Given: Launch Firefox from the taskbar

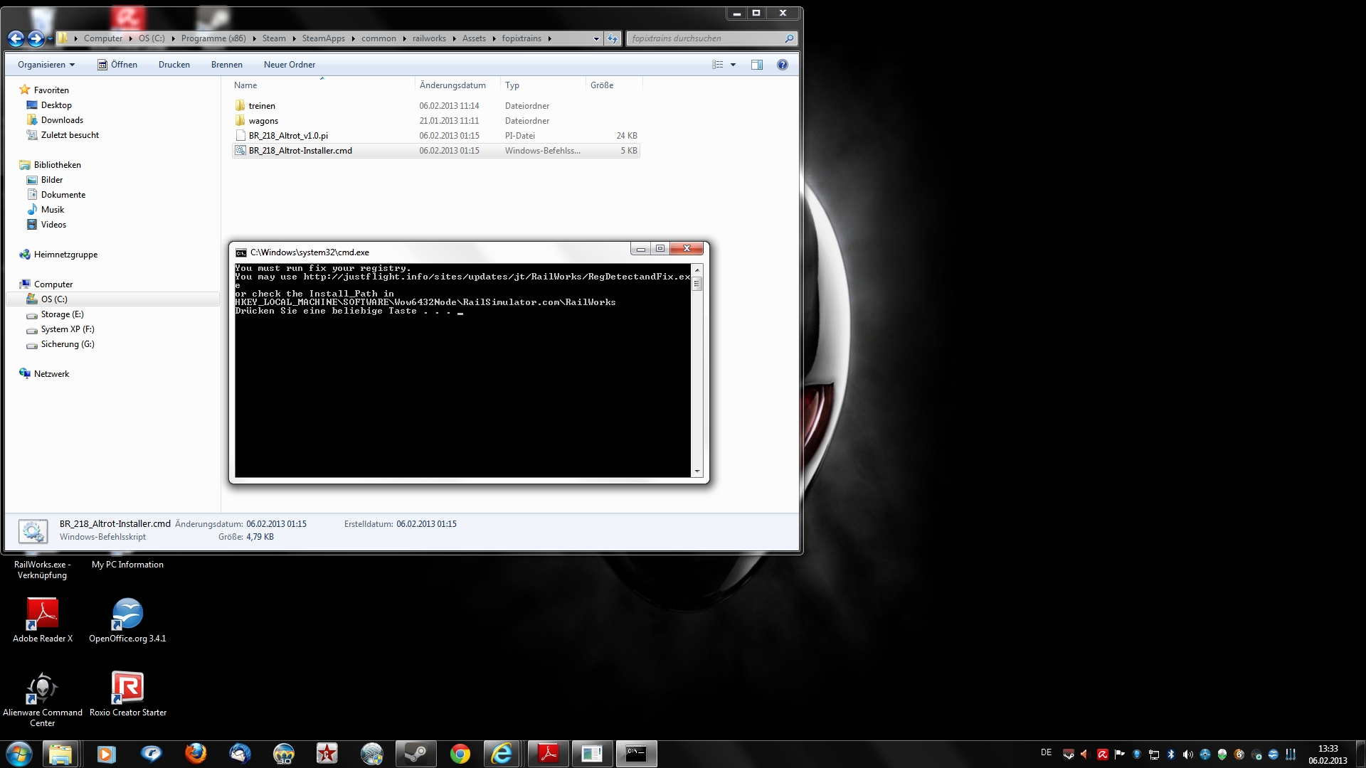Looking at the screenshot, I should click(x=196, y=754).
